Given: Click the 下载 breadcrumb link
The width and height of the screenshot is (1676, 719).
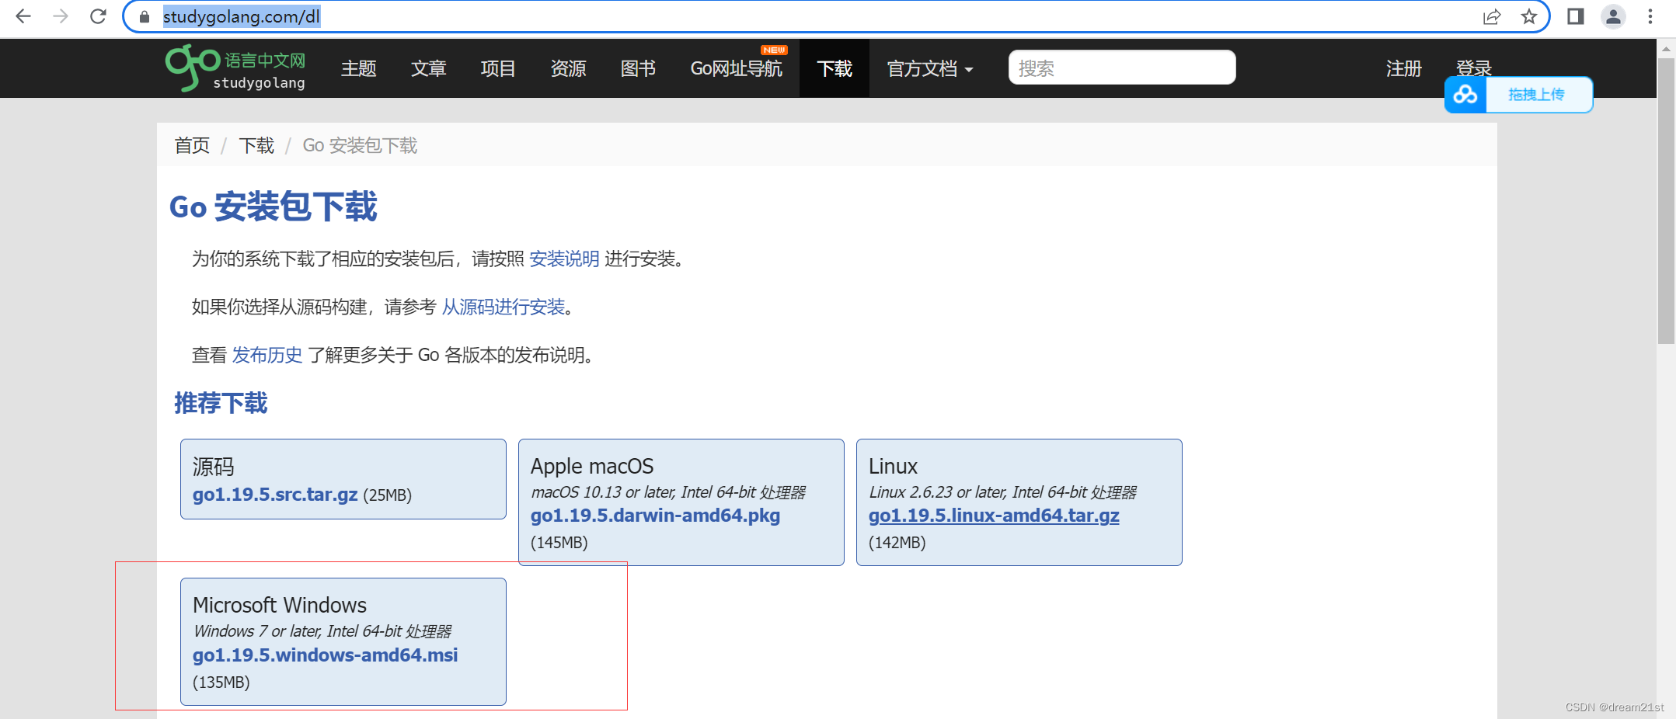Looking at the screenshot, I should click(256, 145).
